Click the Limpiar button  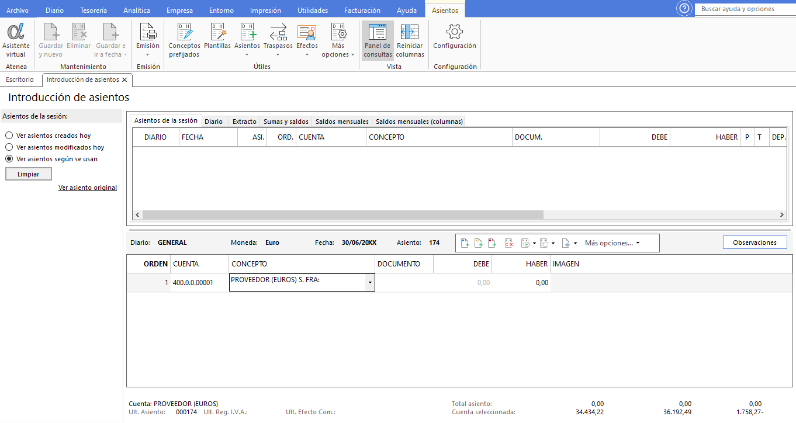click(x=29, y=174)
